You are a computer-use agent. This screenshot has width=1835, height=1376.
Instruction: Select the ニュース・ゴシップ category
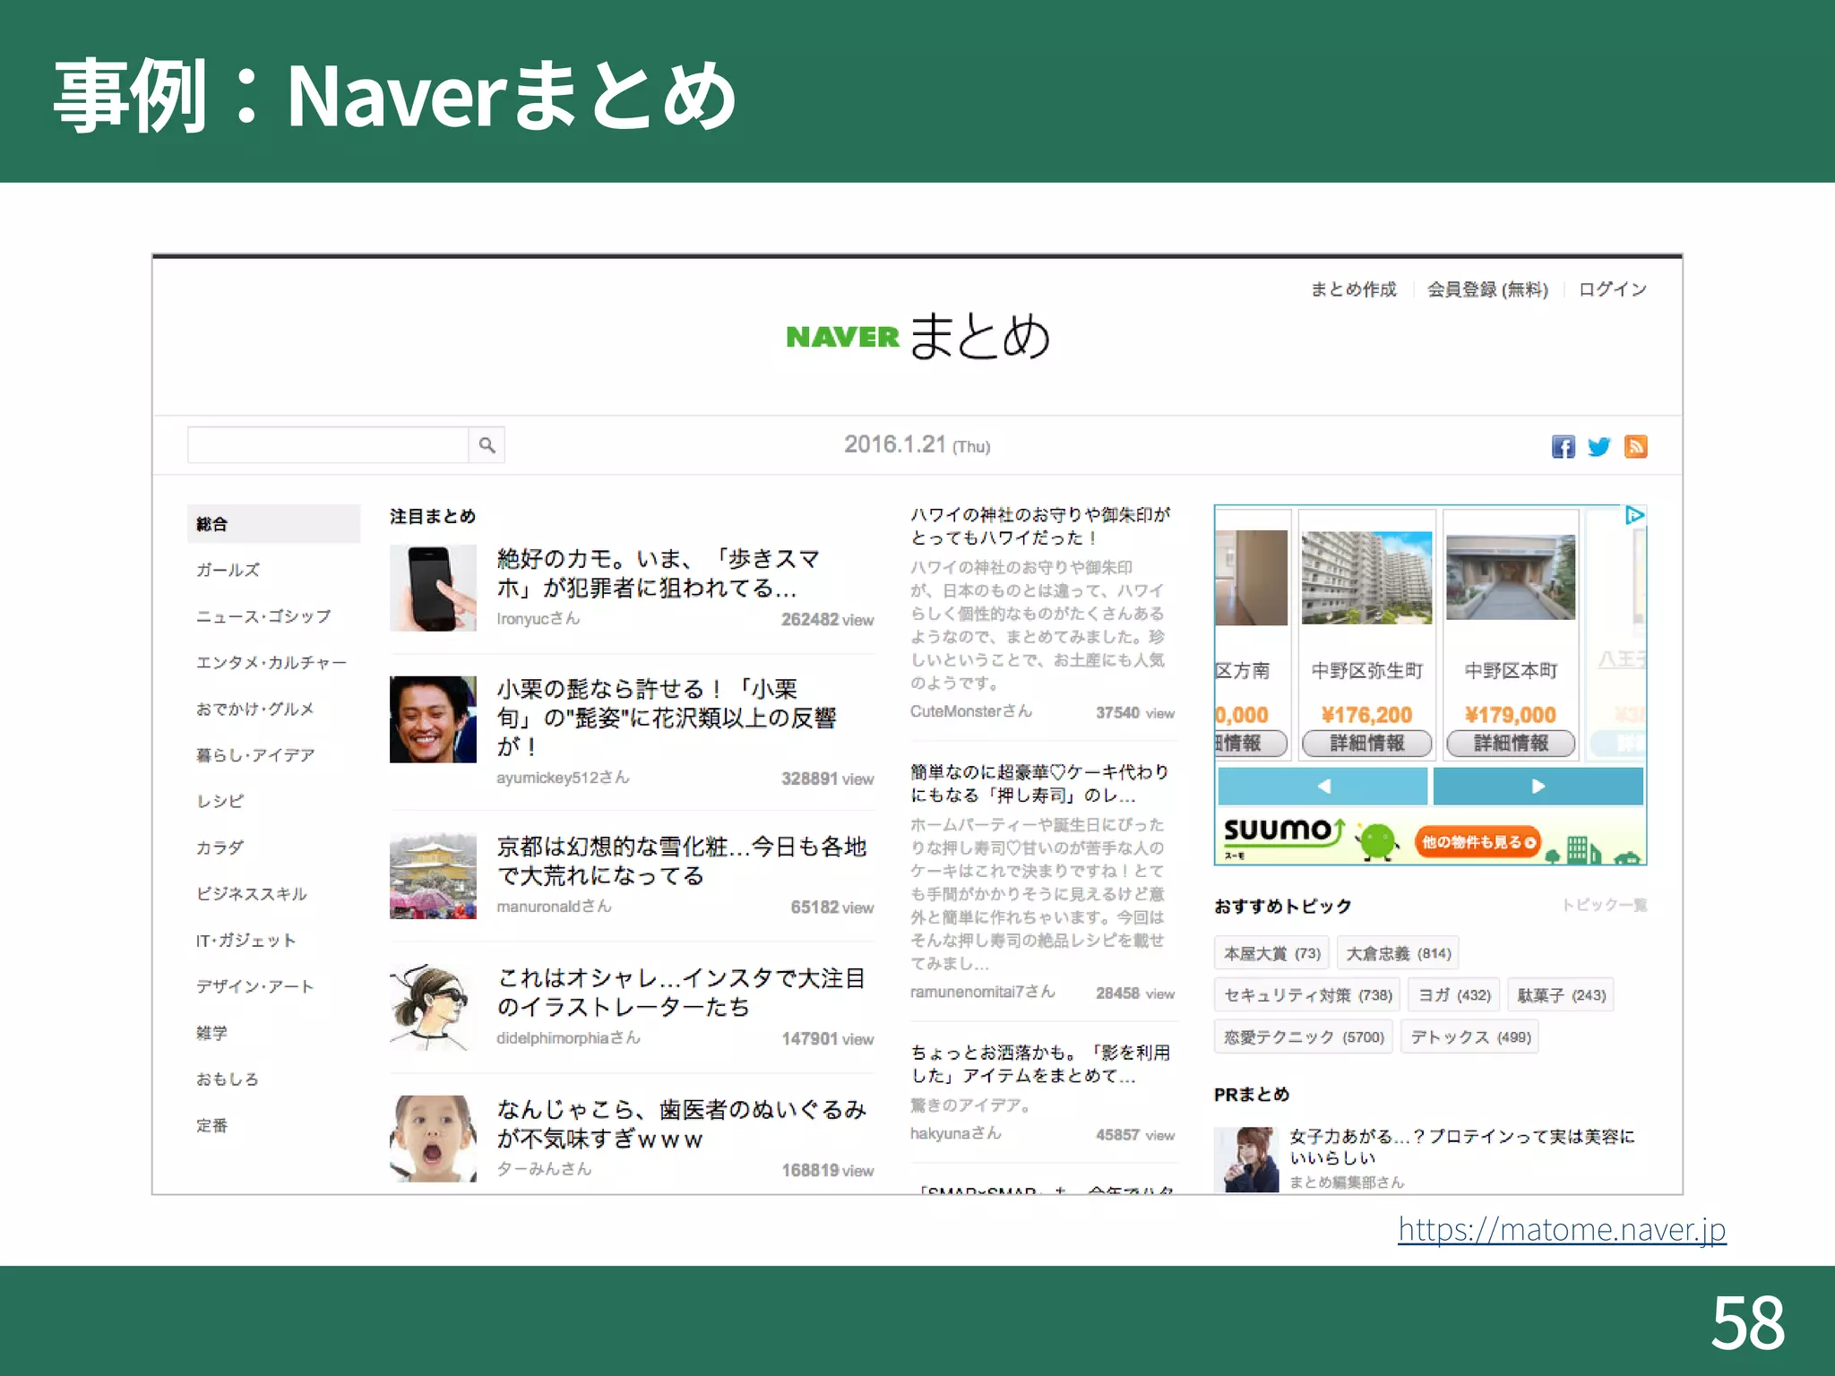263,616
